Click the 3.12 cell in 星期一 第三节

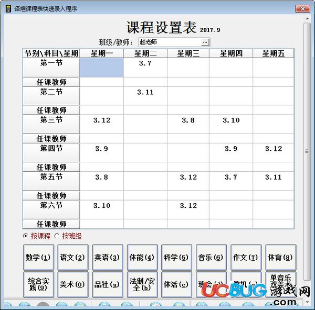click(x=102, y=124)
